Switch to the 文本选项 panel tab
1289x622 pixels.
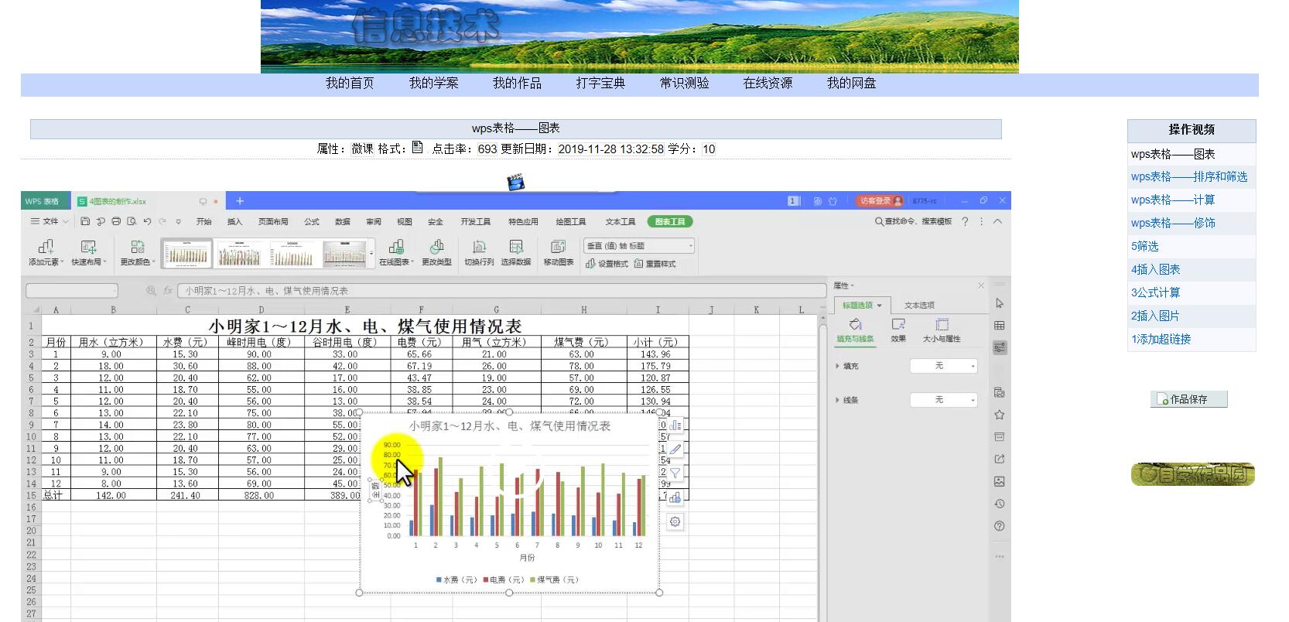(x=919, y=305)
